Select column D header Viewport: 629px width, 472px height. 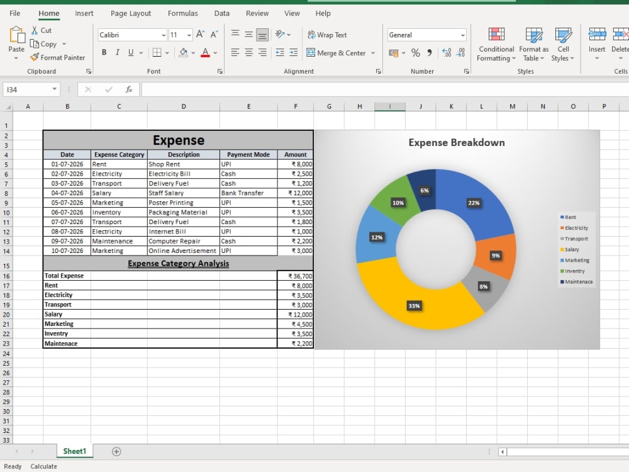click(183, 106)
